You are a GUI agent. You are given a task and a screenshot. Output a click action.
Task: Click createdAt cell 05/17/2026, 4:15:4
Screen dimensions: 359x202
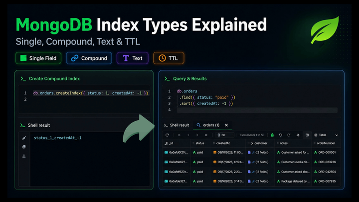coord(228,162)
